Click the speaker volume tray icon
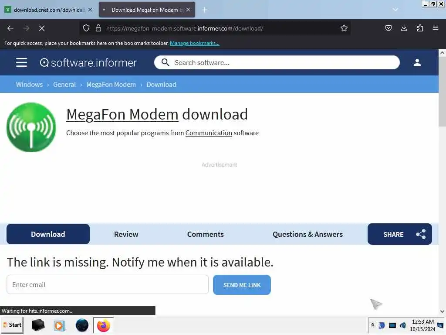The width and height of the screenshot is (446, 335). click(402, 325)
